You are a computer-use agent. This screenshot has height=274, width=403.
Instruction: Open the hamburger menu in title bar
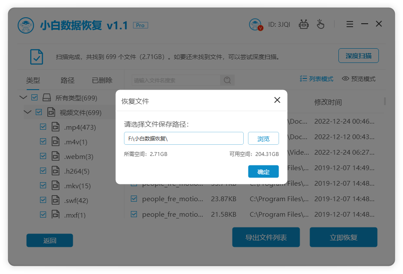350,24
